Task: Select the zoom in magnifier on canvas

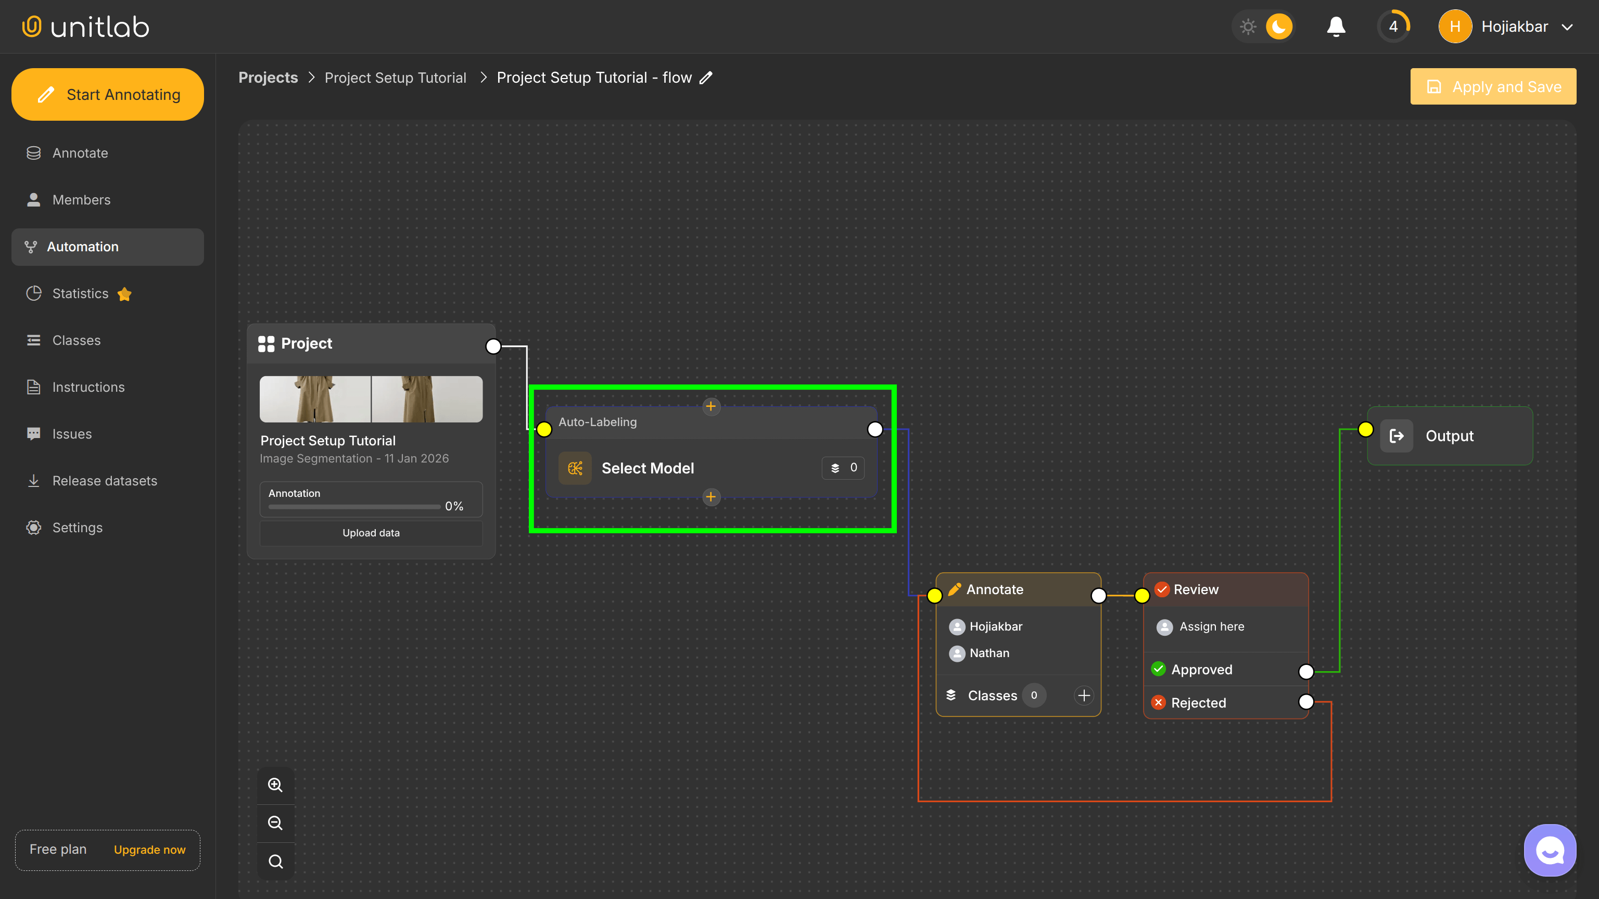Action: (x=275, y=784)
